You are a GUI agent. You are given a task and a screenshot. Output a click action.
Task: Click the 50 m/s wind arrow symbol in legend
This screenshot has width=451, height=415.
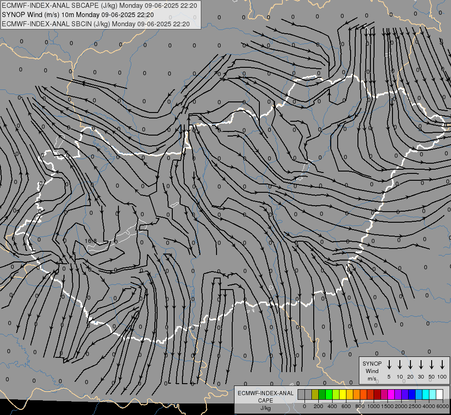(432, 365)
